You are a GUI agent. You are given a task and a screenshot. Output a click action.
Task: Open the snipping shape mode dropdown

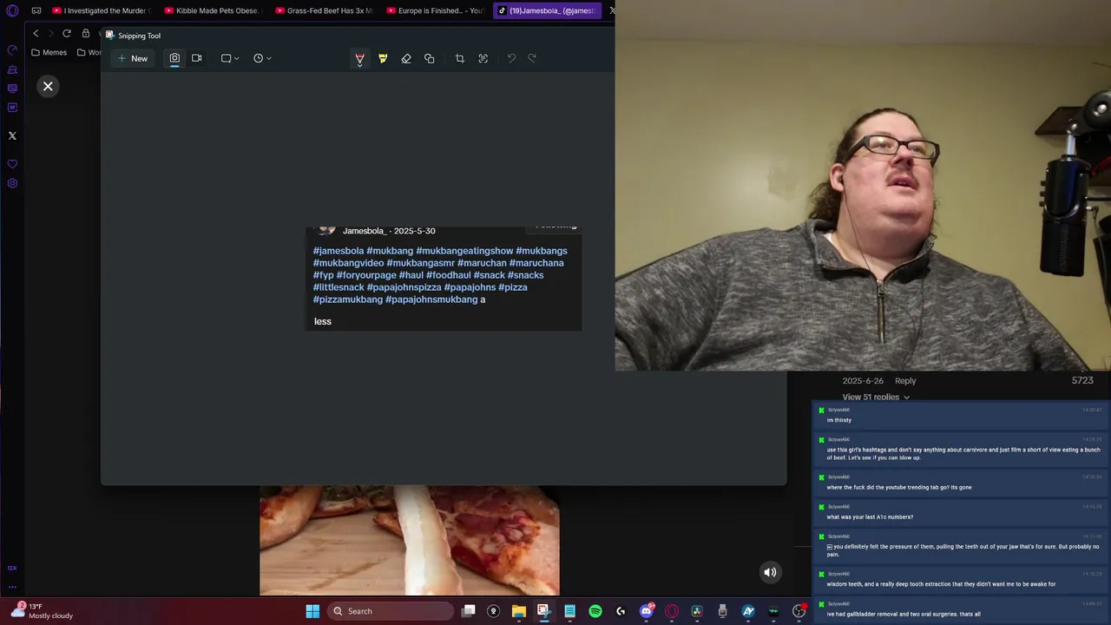(230, 58)
